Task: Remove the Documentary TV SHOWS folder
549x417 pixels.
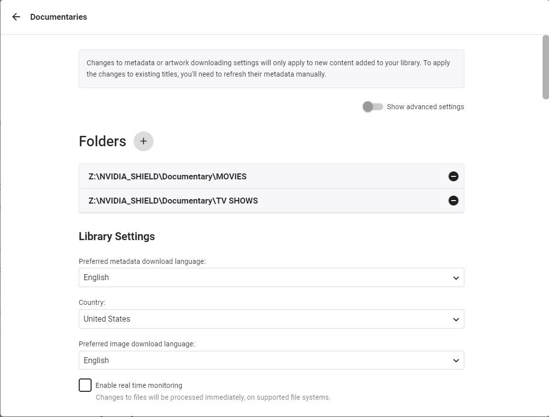Action: click(x=453, y=201)
